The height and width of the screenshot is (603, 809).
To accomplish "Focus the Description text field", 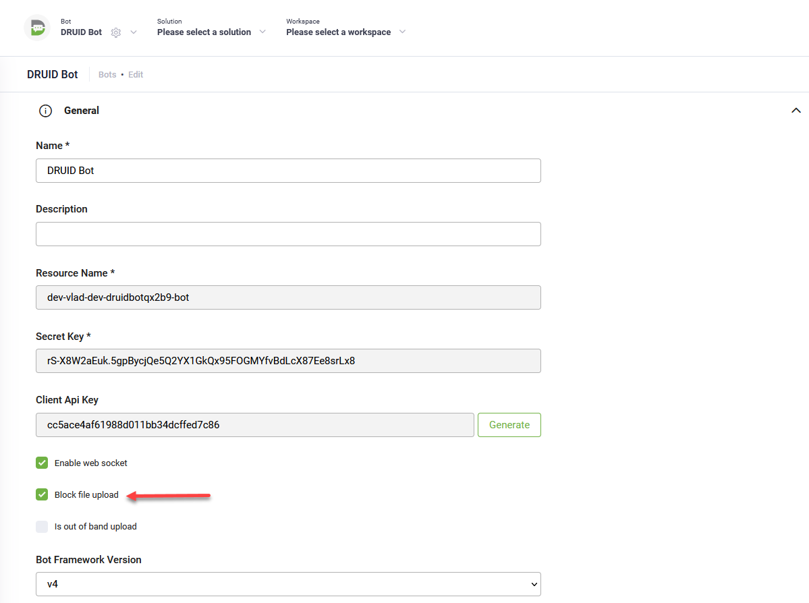I will coord(288,234).
